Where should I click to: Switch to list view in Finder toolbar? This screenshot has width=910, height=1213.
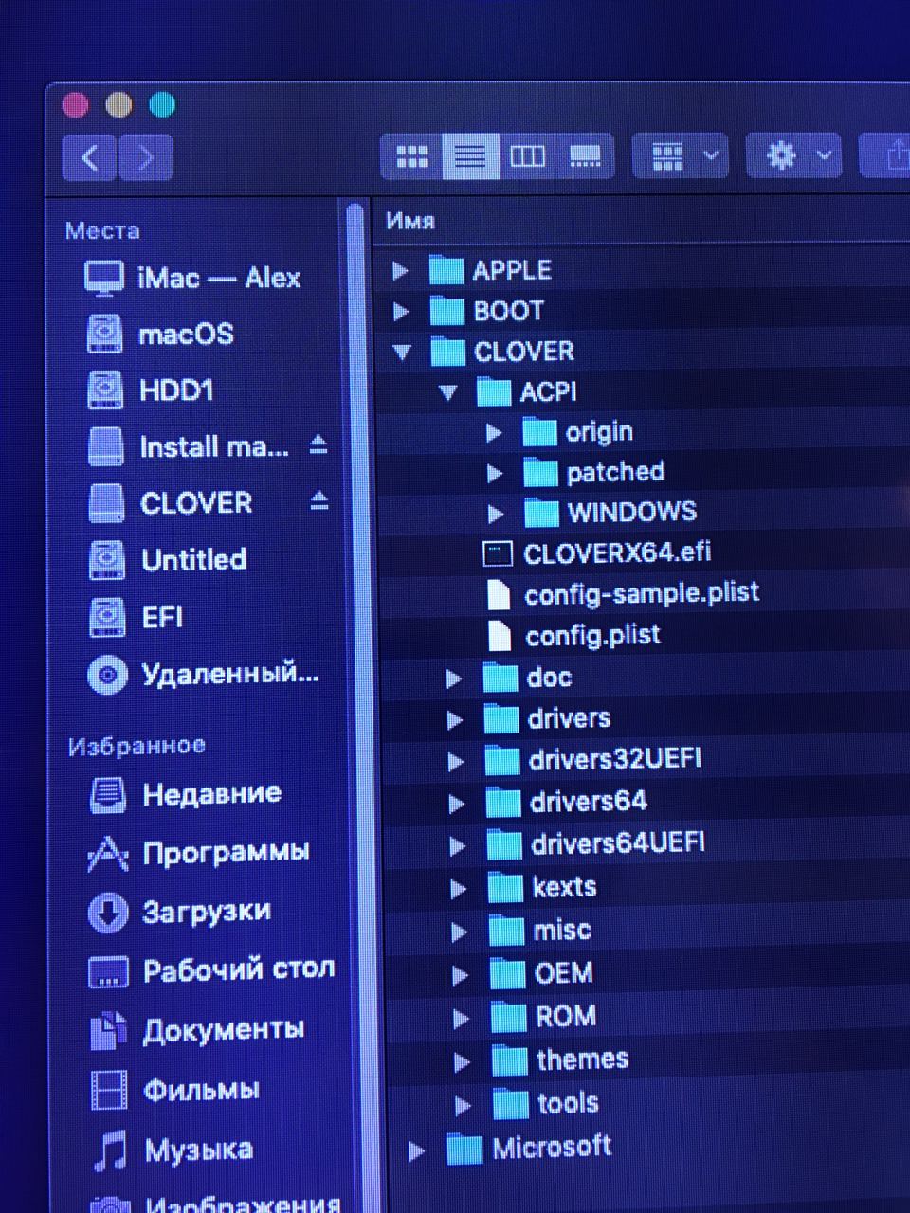(x=470, y=155)
